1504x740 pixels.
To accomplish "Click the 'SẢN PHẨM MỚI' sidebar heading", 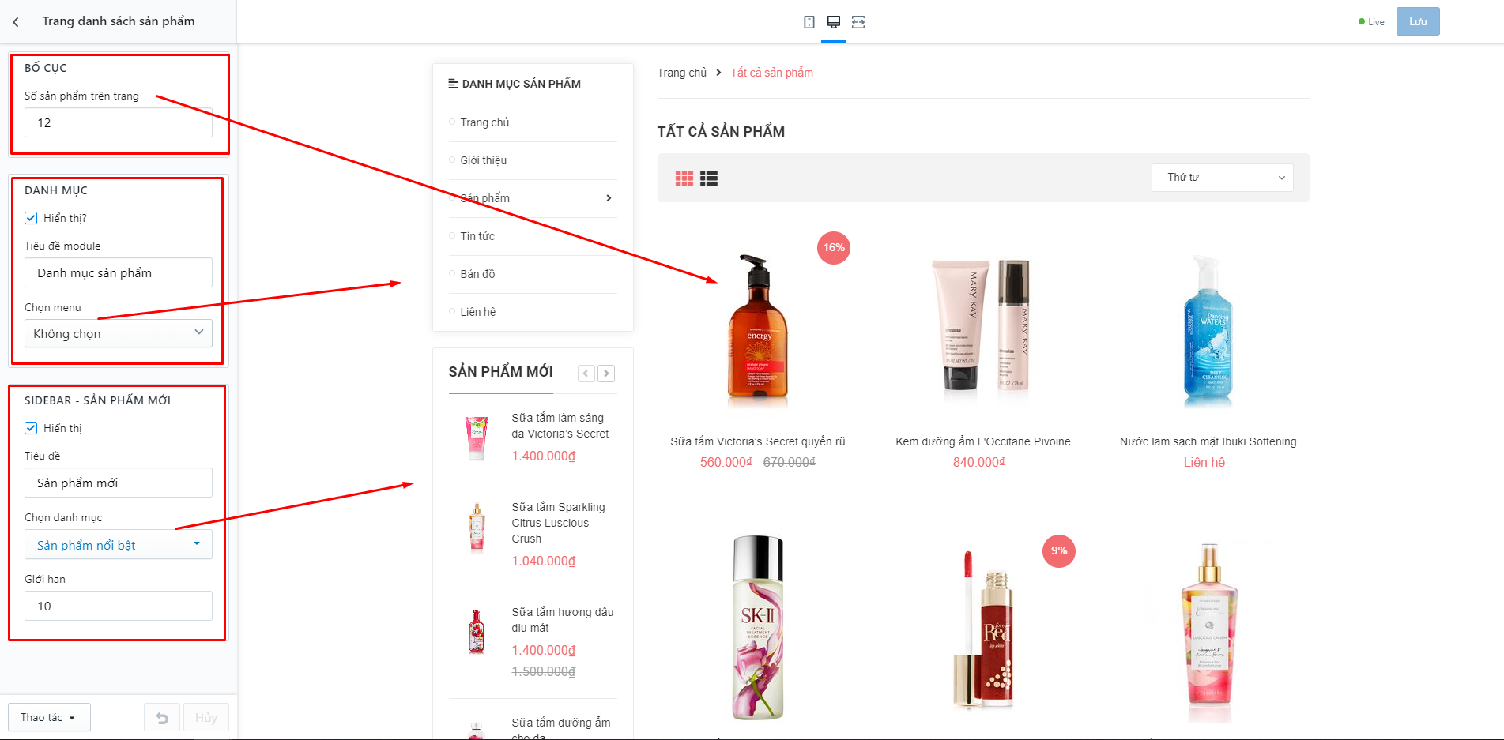I will pyautogui.click(x=501, y=372).
